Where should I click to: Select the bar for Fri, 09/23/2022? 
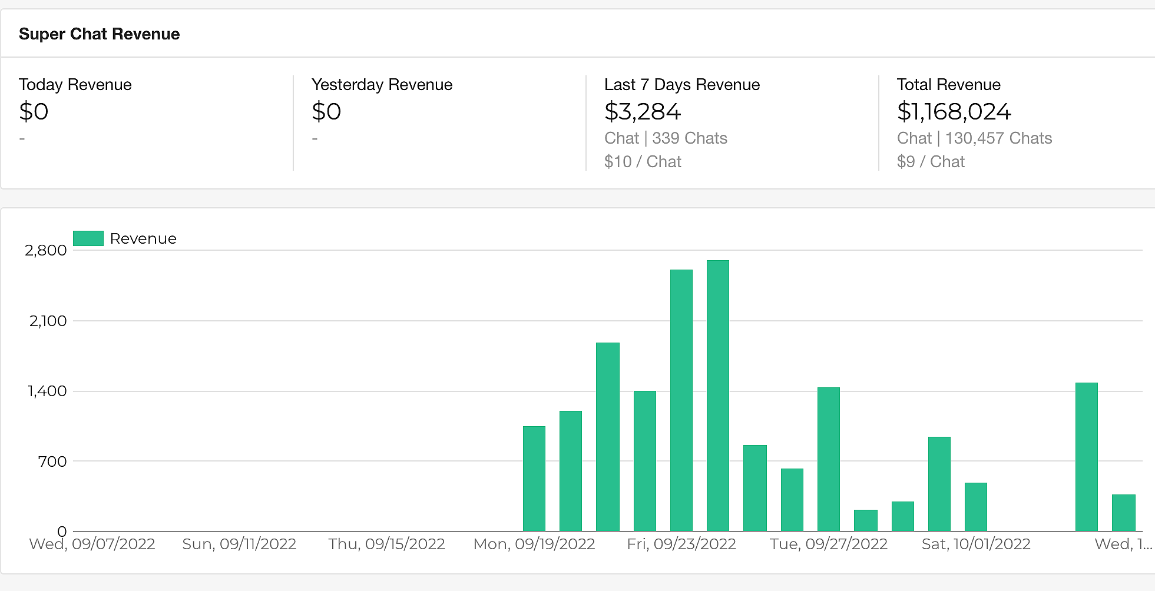[x=681, y=400]
